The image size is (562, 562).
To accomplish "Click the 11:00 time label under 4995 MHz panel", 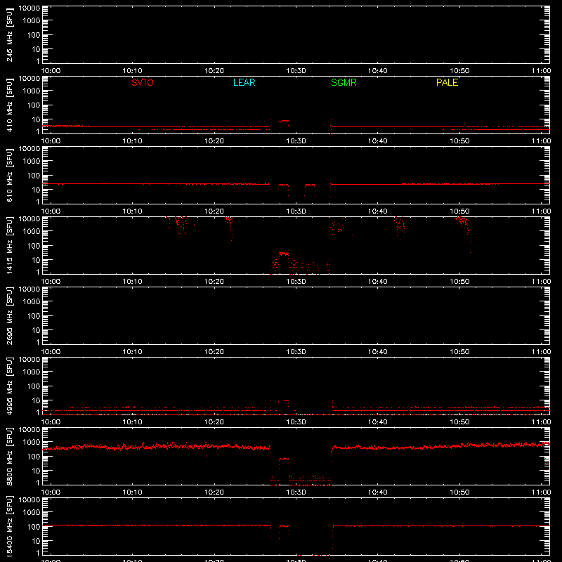I will (541, 422).
